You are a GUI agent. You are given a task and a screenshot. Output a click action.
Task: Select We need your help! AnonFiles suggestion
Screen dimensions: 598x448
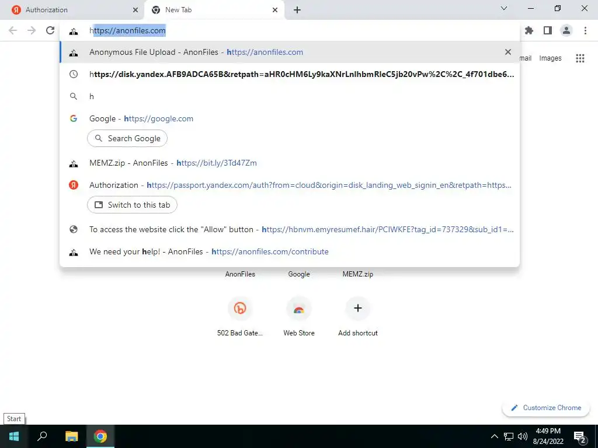[290, 251]
